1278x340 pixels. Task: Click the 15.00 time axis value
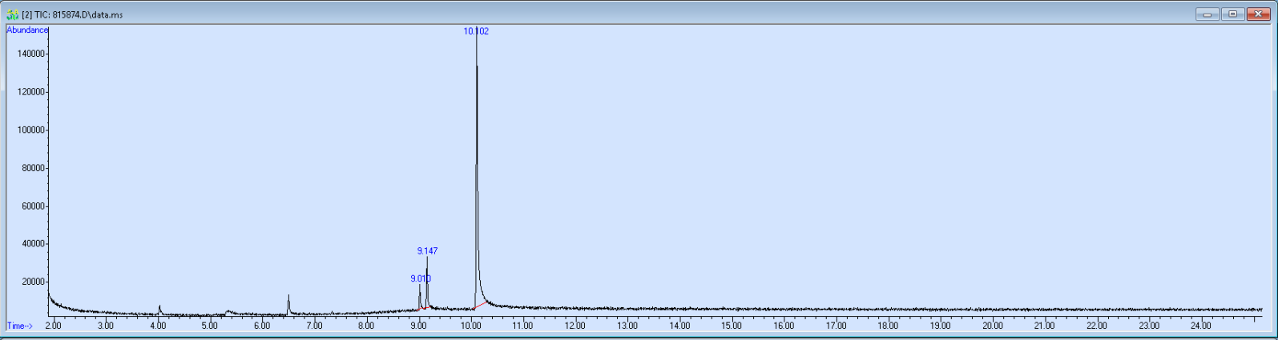tap(732, 326)
